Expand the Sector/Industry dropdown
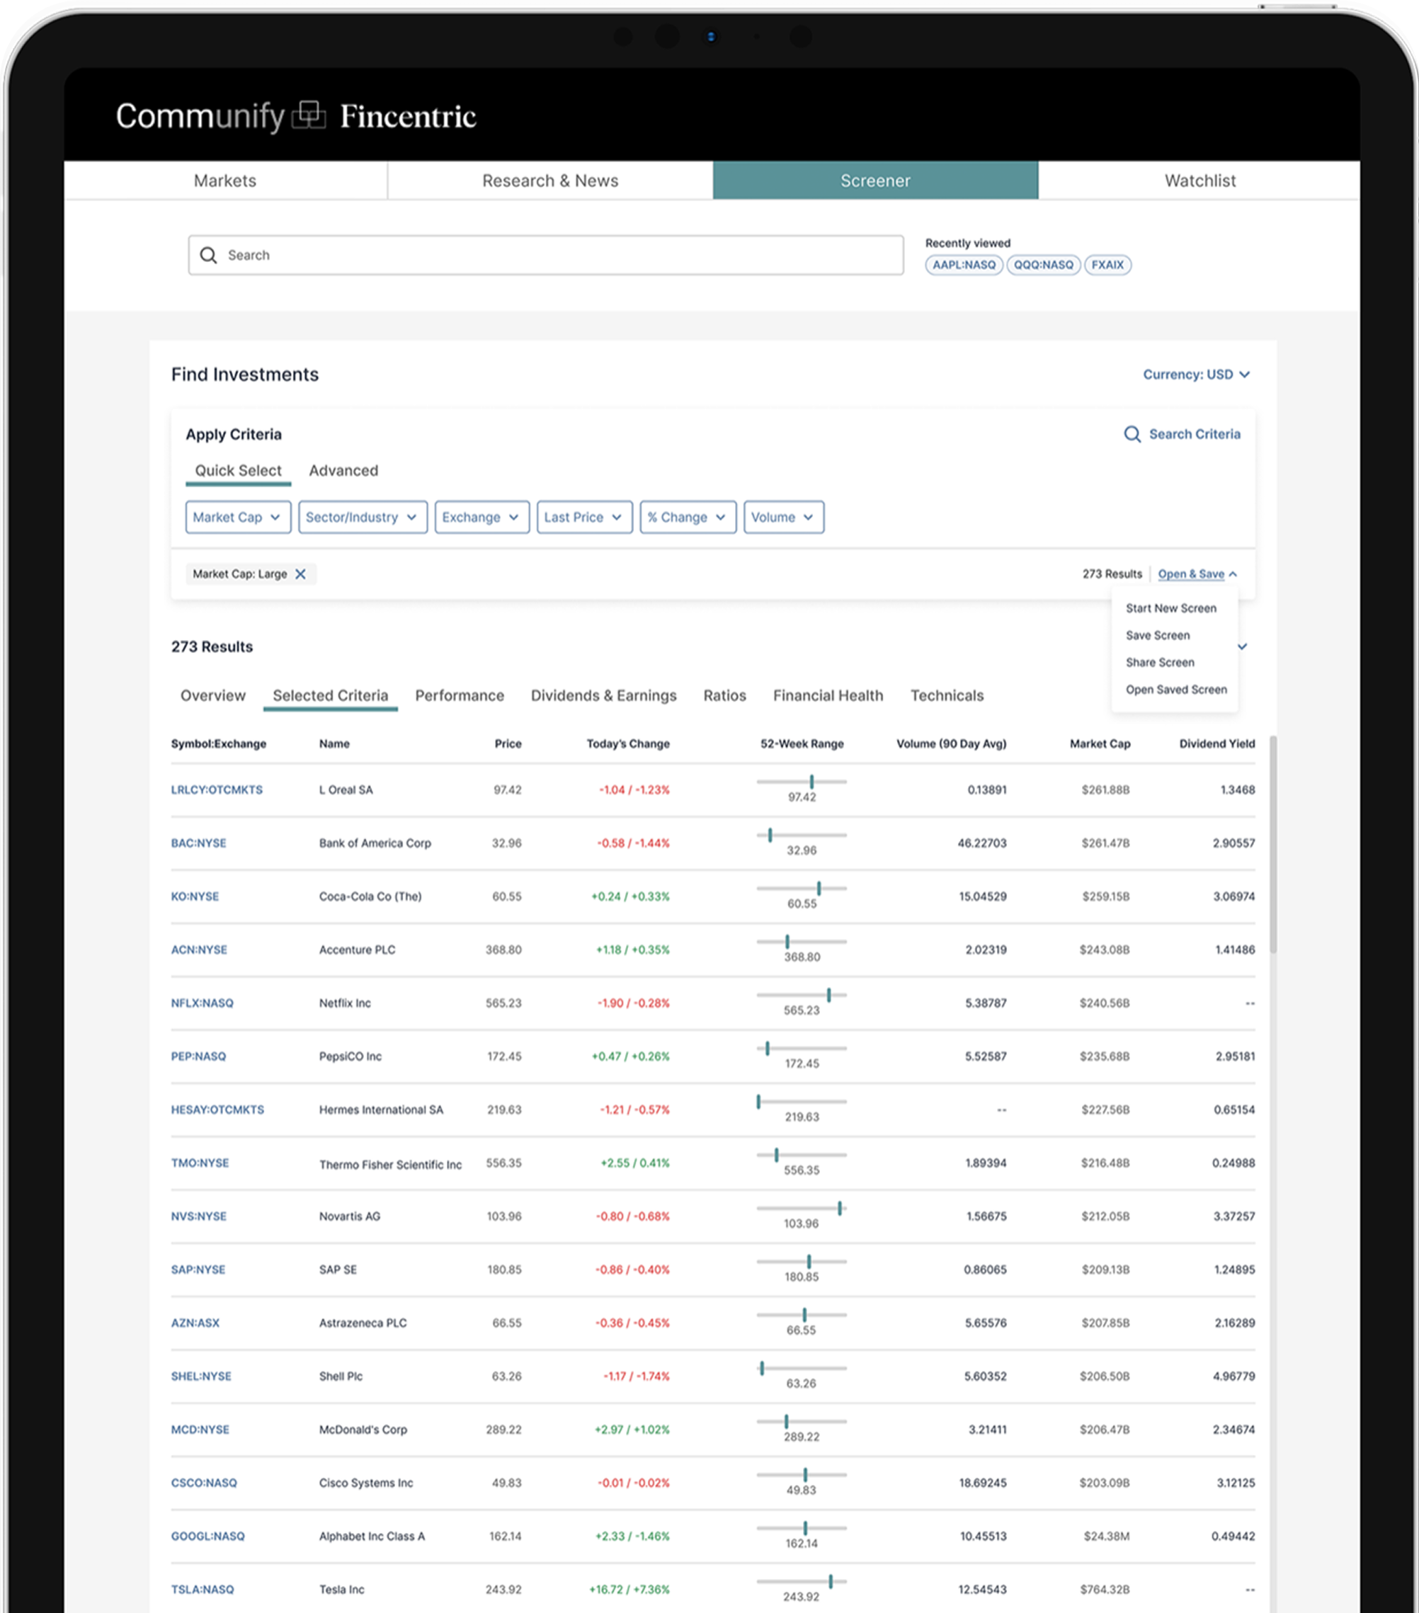1419x1613 pixels. pyautogui.click(x=363, y=517)
